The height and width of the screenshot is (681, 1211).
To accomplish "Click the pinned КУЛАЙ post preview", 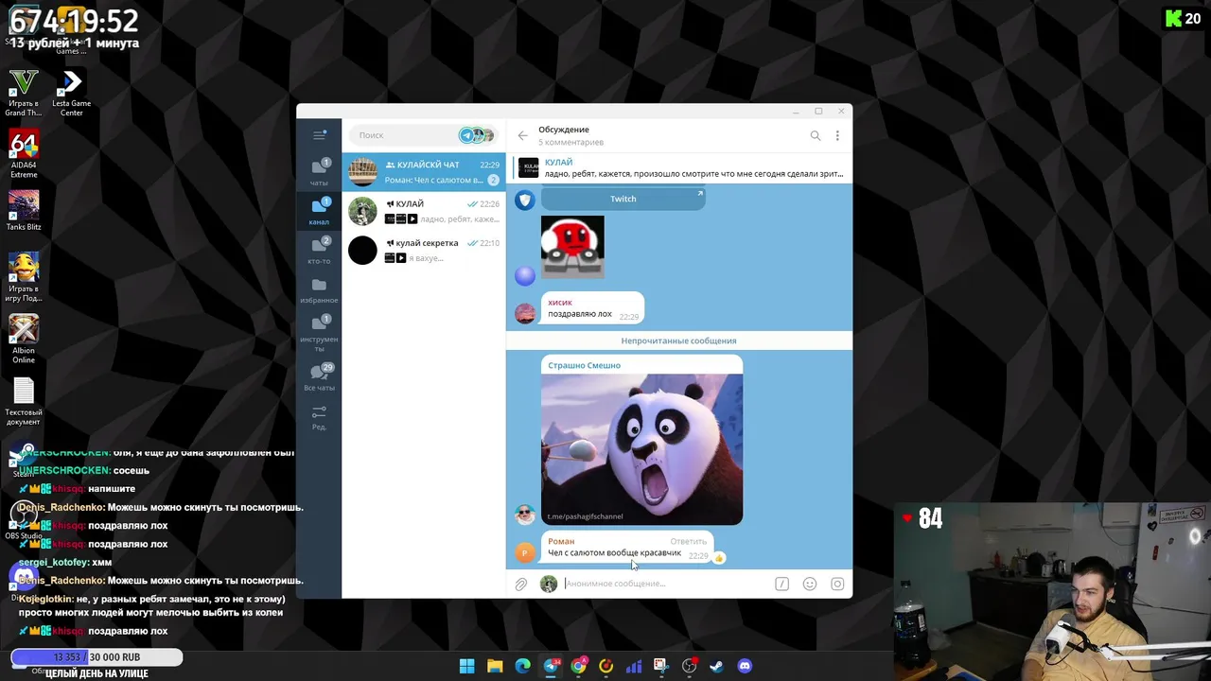I will pyautogui.click(x=679, y=168).
